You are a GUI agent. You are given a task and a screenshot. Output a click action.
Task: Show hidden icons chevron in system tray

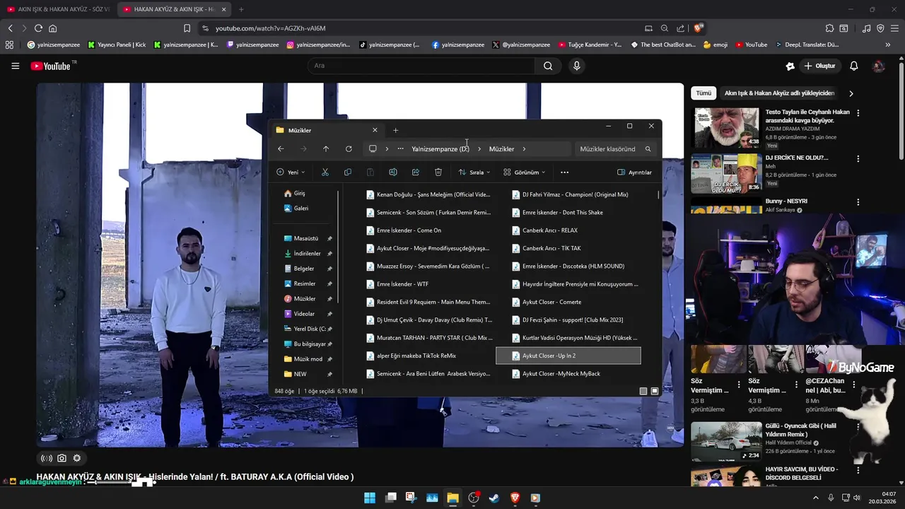click(816, 498)
